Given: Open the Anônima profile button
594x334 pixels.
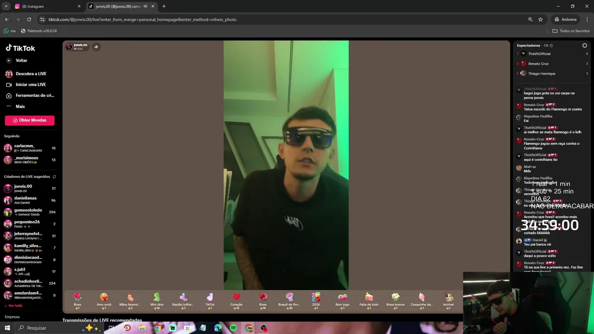Looking at the screenshot, I should click(x=566, y=19).
